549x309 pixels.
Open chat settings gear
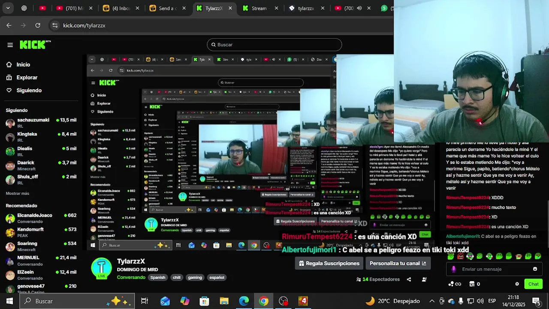tap(517, 284)
